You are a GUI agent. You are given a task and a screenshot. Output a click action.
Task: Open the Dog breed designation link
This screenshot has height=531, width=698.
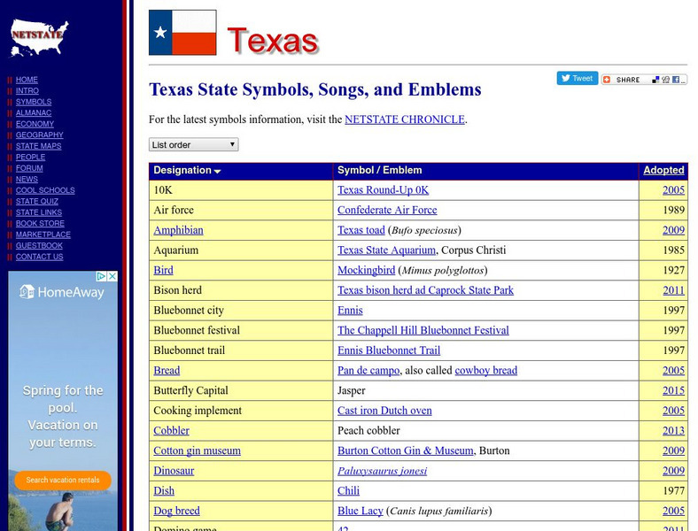pyautogui.click(x=176, y=511)
